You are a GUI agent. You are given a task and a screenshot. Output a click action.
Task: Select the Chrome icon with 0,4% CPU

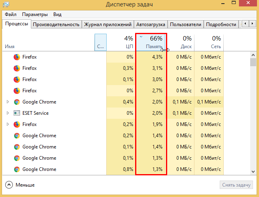[x=16, y=102]
